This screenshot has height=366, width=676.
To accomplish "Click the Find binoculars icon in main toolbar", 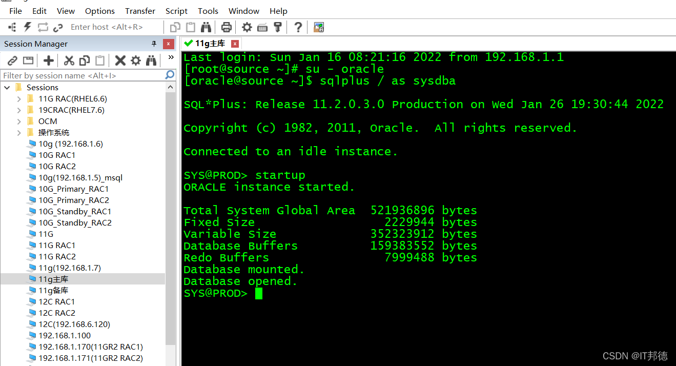I will pos(206,27).
